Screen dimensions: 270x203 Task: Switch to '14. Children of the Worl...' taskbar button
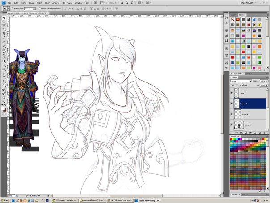coord(120,201)
